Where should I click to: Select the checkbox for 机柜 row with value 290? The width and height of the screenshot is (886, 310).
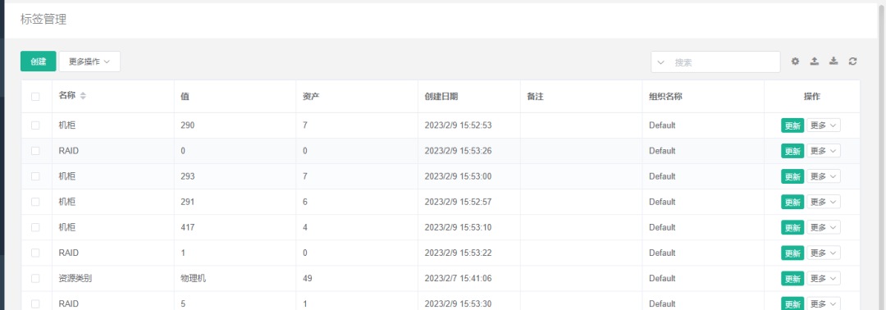(x=35, y=125)
